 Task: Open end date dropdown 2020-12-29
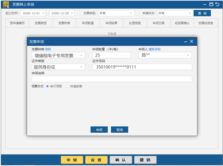[62, 13]
